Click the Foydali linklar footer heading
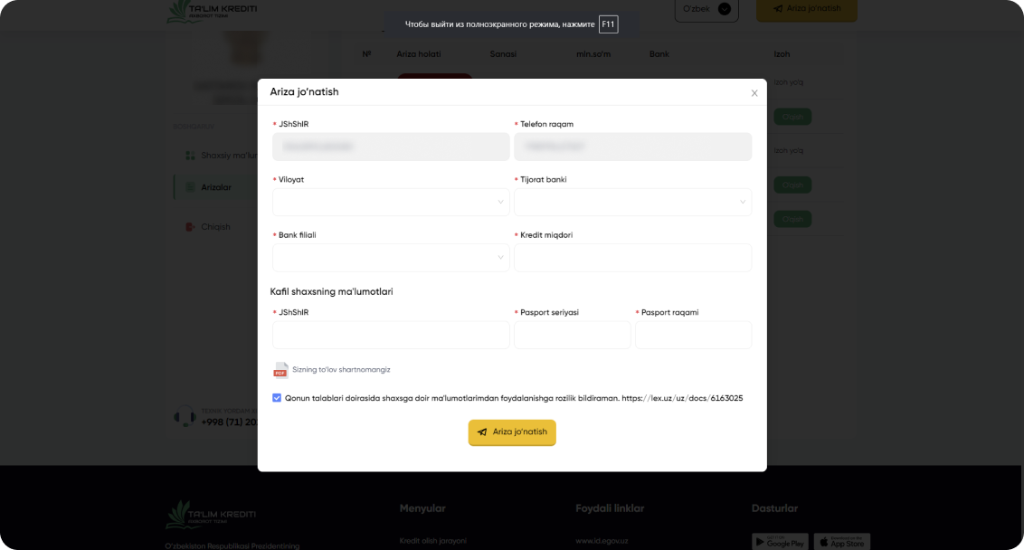 610,508
